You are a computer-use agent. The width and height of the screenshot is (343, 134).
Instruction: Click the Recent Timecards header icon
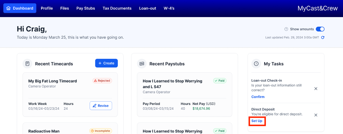click(28, 64)
